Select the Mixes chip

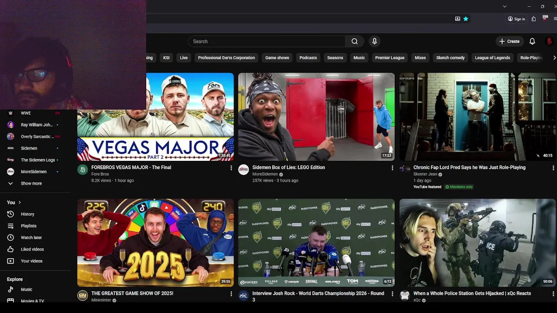click(x=420, y=57)
